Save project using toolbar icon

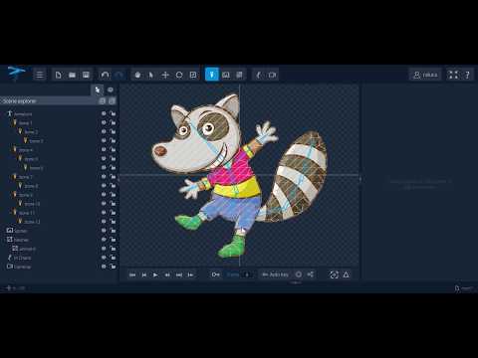coord(86,75)
